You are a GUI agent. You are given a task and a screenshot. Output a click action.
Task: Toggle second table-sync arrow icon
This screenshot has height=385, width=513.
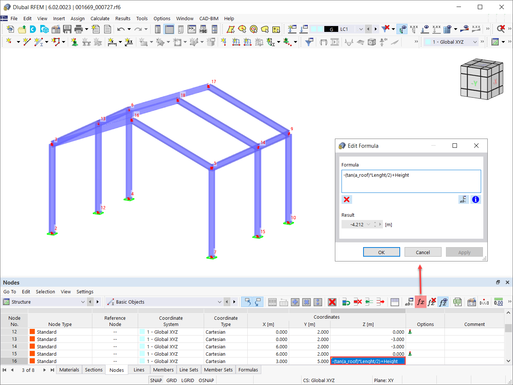coord(258,302)
